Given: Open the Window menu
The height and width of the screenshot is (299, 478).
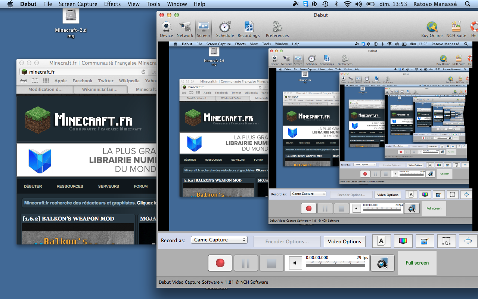Looking at the screenshot, I should [177, 4].
